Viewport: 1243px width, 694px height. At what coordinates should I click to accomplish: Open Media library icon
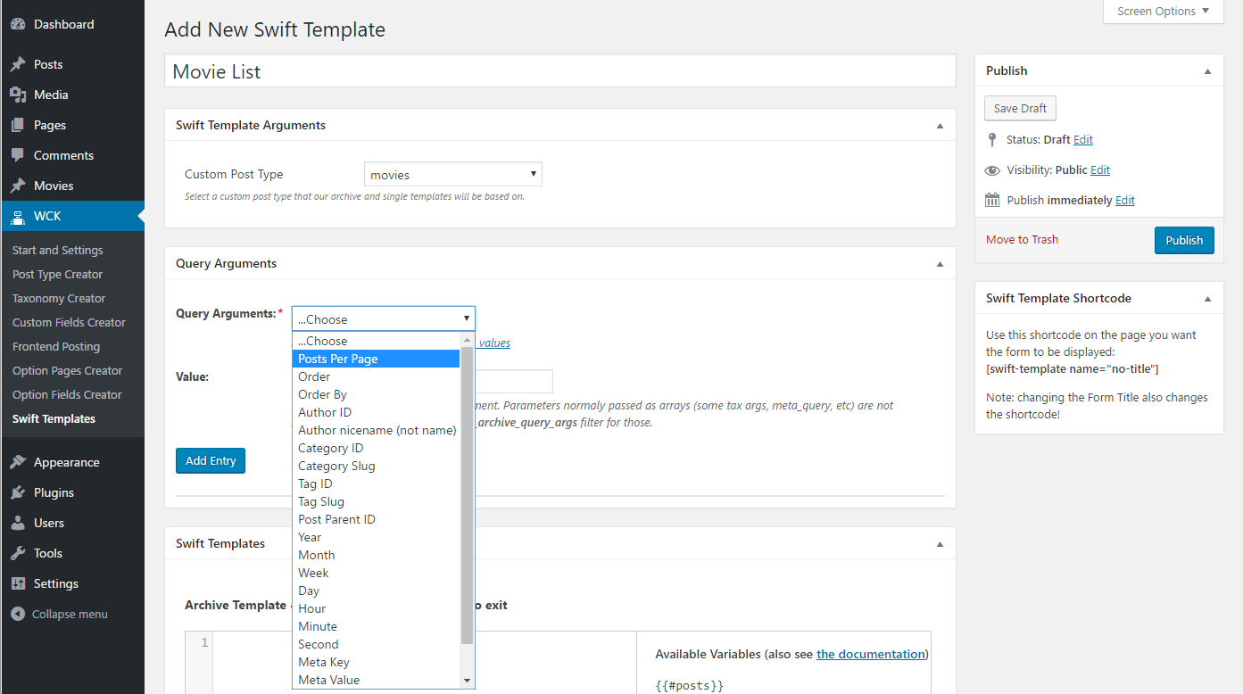(18, 95)
